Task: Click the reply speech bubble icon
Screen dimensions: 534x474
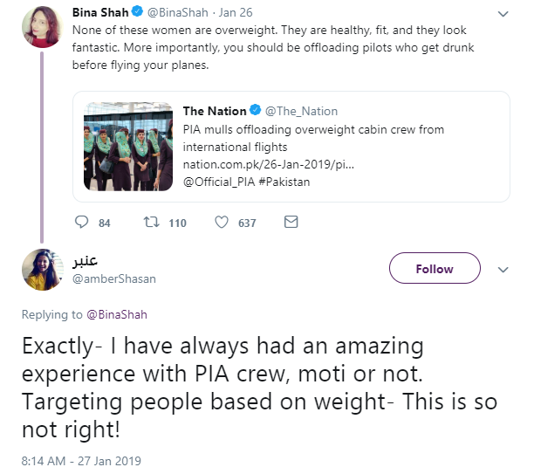Action: click(x=82, y=223)
